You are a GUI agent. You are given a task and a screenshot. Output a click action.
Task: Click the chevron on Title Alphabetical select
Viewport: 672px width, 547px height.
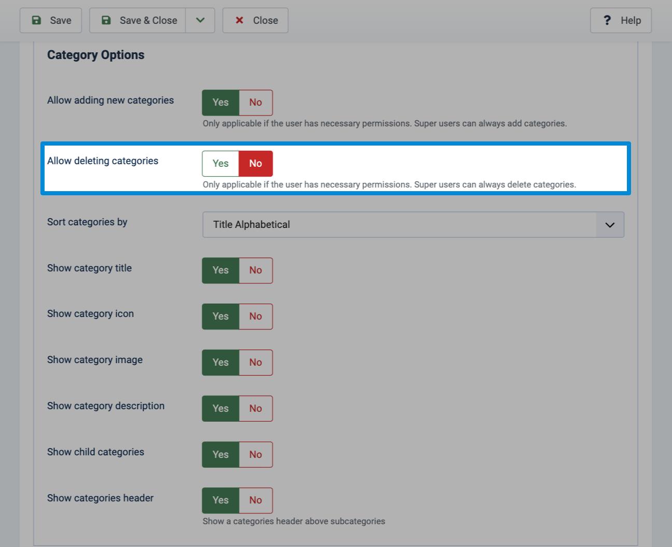click(x=610, y=225)
